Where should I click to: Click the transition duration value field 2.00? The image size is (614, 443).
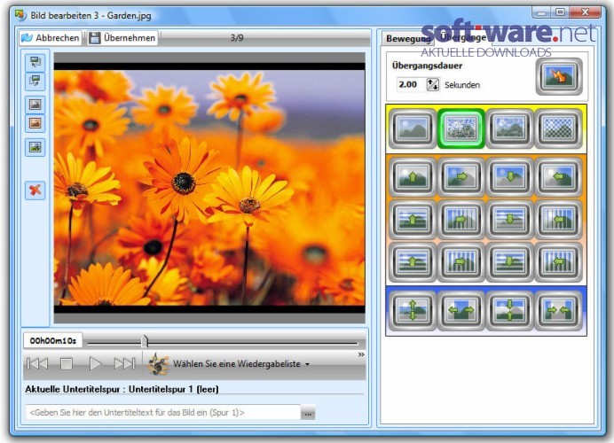[x=411, y=84]
